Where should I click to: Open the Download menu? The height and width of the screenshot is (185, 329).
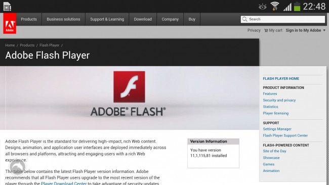tap(143, 19)
